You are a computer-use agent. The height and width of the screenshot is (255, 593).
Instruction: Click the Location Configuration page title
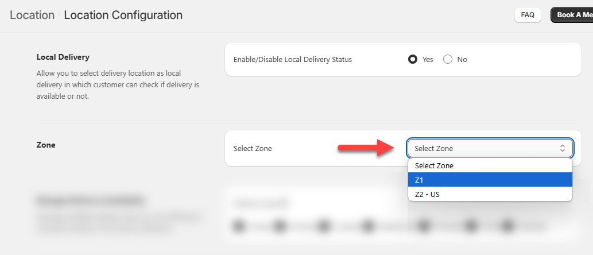(123, 15)
